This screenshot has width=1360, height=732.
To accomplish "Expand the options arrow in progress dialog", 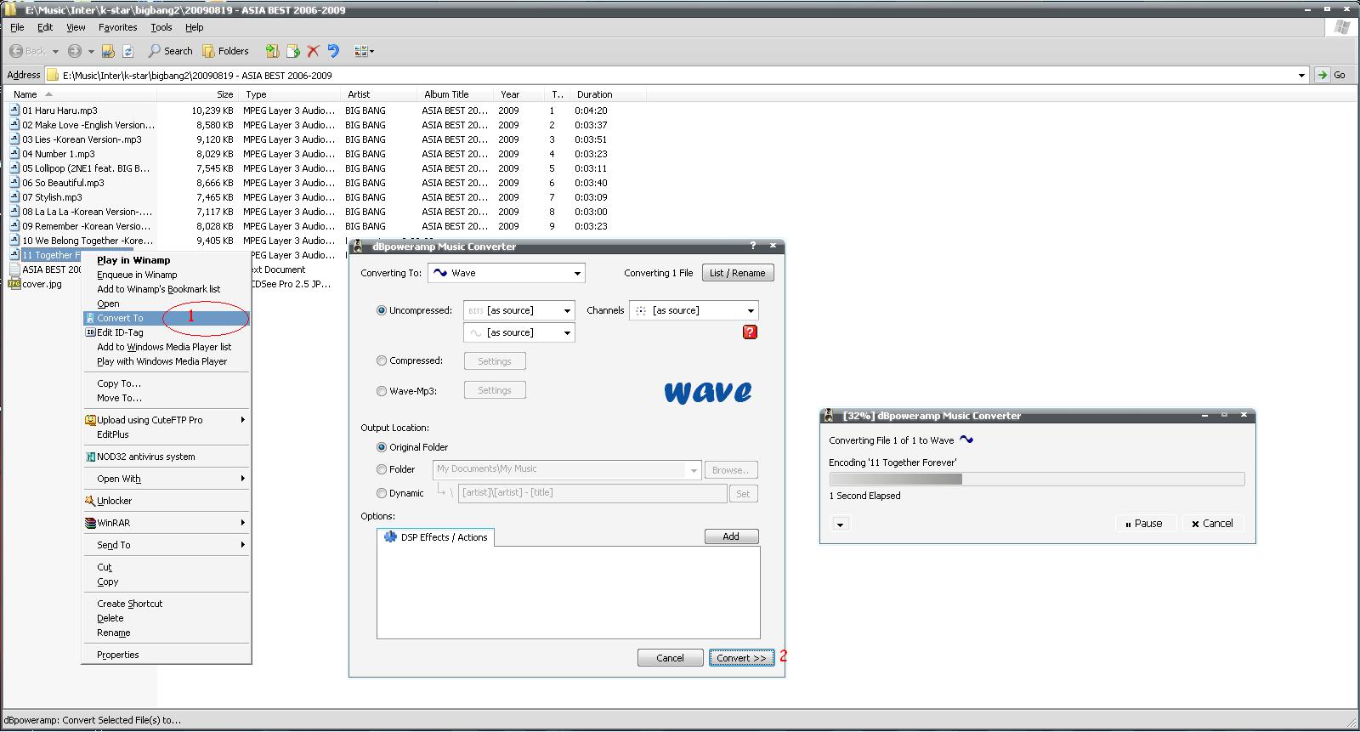I will (840, 524).
